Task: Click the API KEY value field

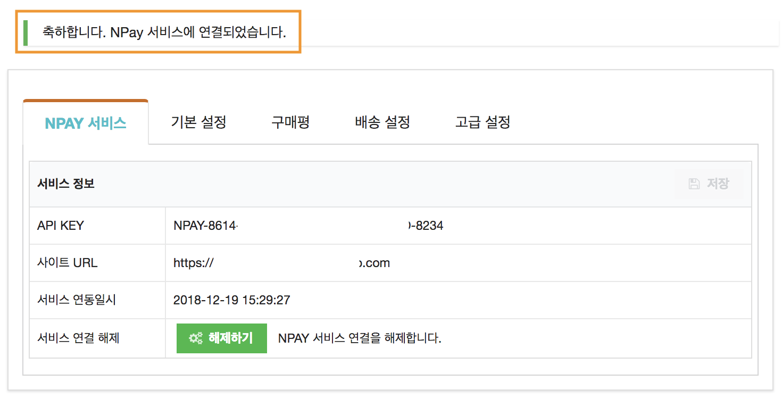Action: click(x=308, y=226)
